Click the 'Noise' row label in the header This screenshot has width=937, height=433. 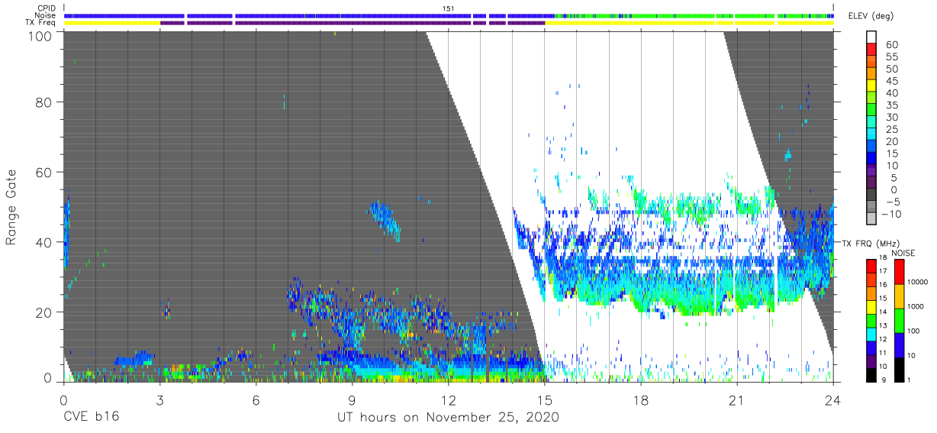(47, 15)
